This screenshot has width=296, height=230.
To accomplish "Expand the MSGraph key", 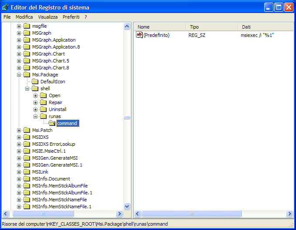I will click(x=19, y=33).
